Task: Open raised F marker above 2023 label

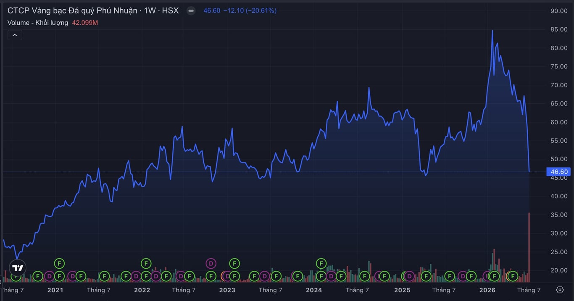Action: 234,264
